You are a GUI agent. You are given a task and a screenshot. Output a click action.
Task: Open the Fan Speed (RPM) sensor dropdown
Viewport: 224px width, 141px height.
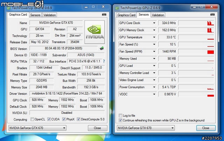[x=154, y=52]
